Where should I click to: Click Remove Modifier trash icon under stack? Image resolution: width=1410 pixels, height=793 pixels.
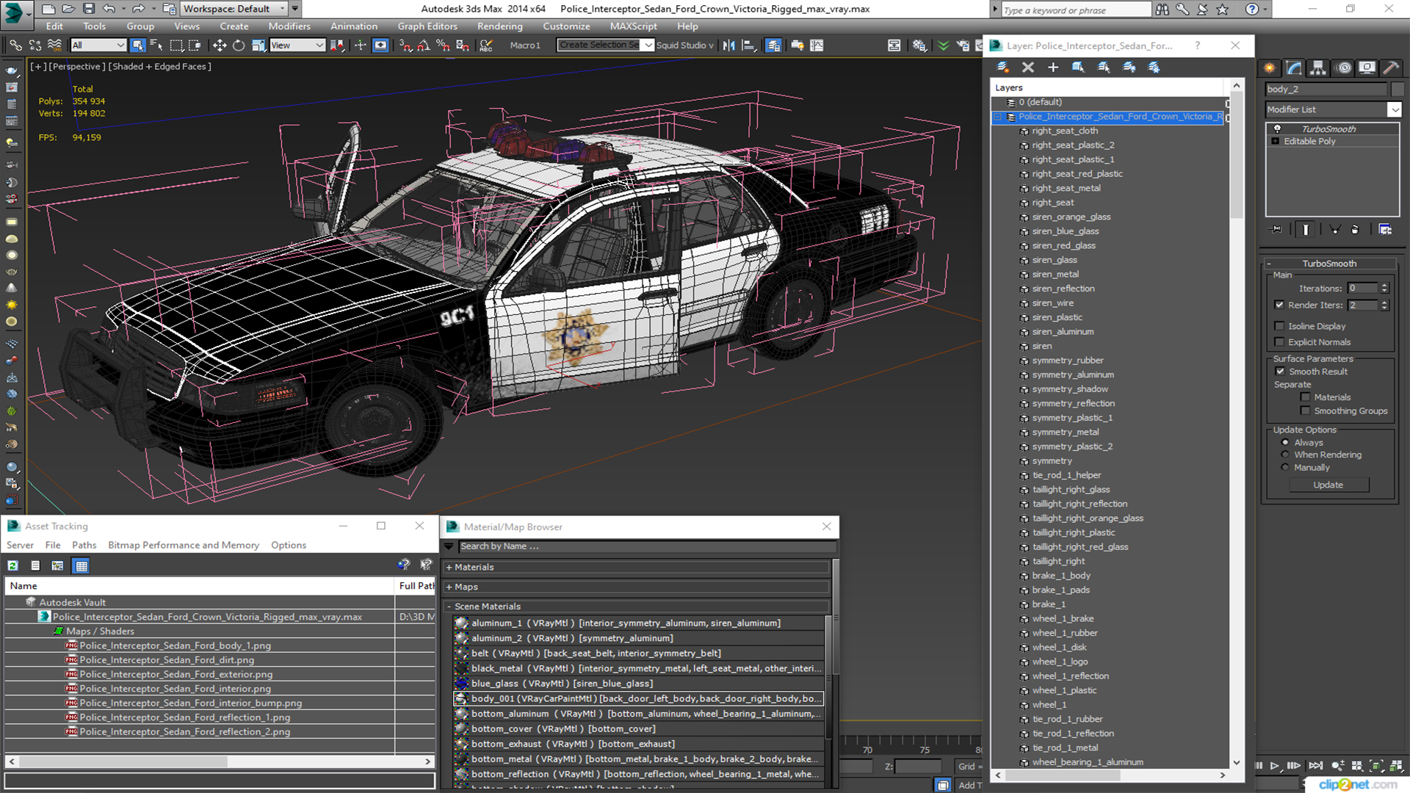pos(1355,230)
